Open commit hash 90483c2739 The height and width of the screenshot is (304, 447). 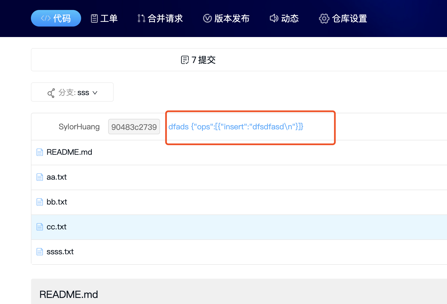(134, 127)
